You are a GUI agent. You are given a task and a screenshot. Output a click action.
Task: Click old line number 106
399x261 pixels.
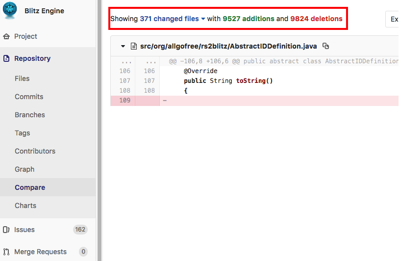(x=125, y=71)
